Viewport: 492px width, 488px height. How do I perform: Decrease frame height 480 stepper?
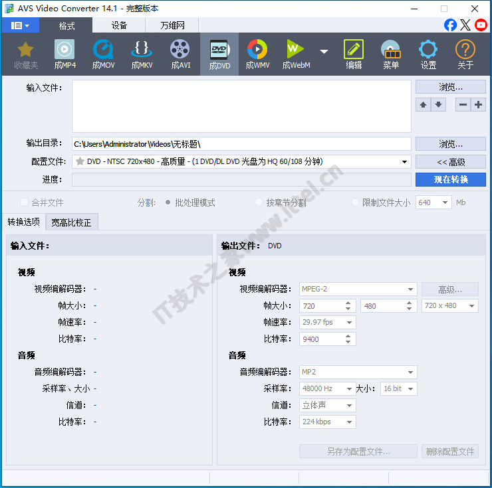(x=409, y=309)
